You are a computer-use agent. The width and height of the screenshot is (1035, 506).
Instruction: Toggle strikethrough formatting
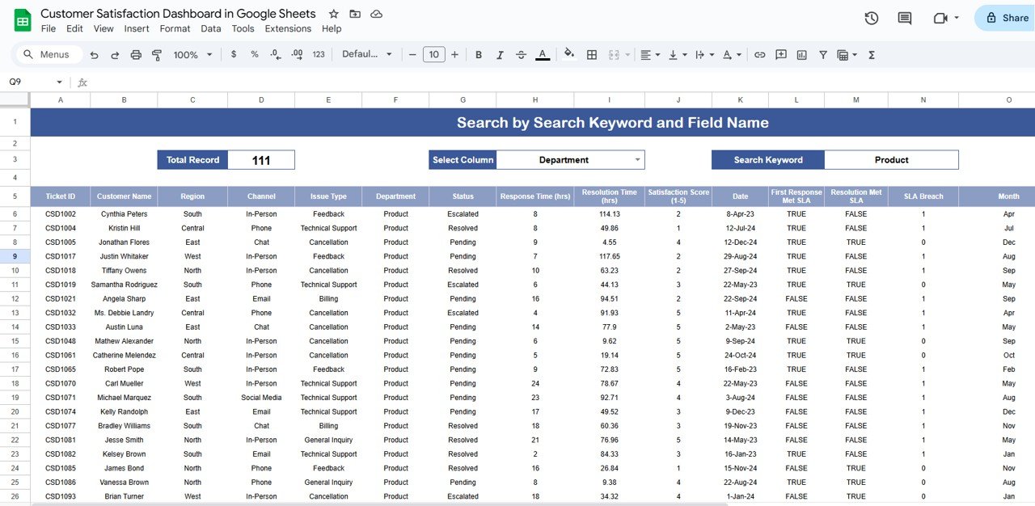click(x=522, y=54)
